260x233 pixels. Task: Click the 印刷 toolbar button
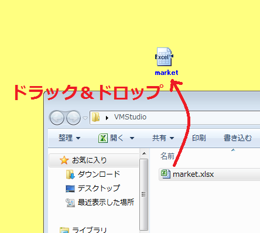coord(199,138)
